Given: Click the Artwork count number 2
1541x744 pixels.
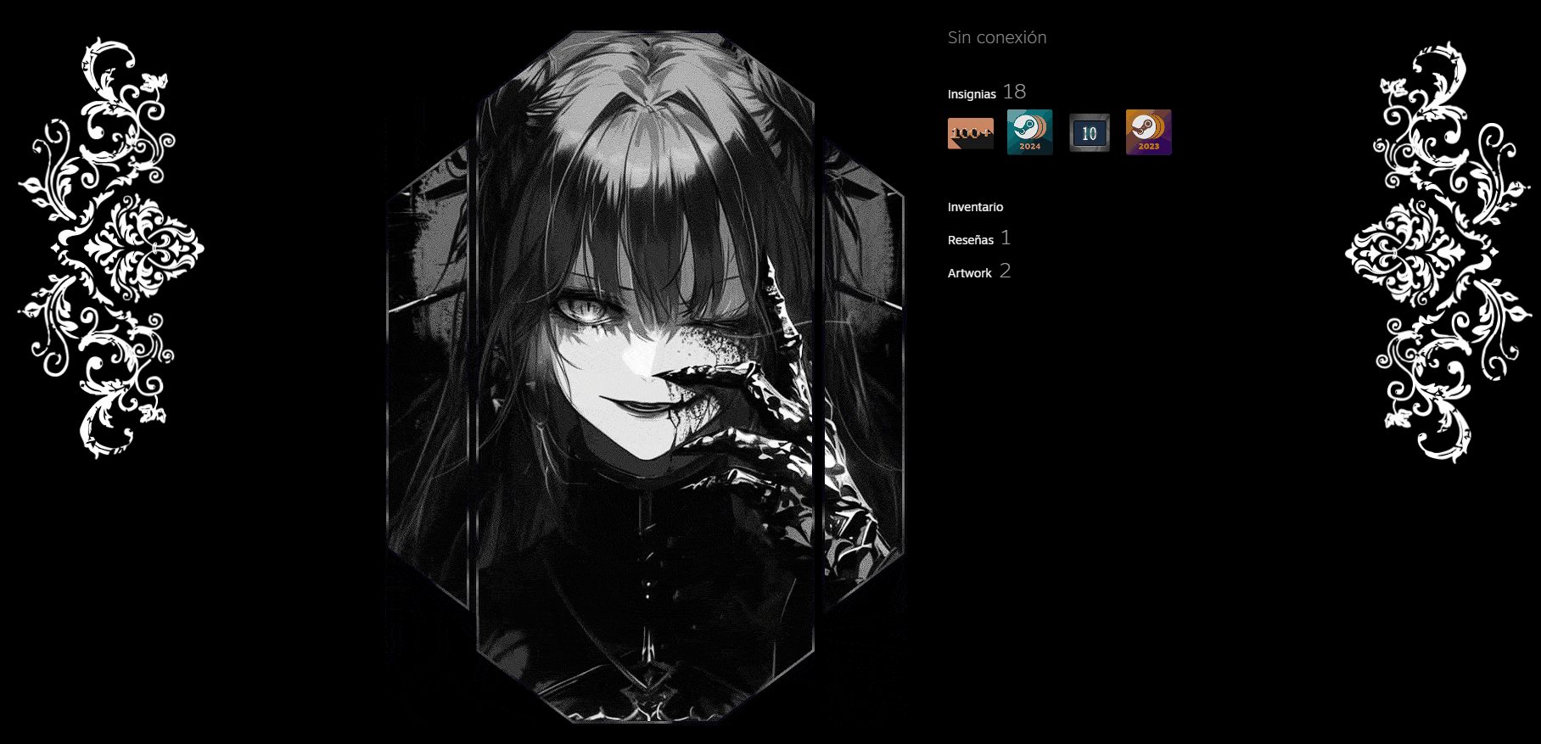Looking at the screenshot, I should tap(1005, 271).
